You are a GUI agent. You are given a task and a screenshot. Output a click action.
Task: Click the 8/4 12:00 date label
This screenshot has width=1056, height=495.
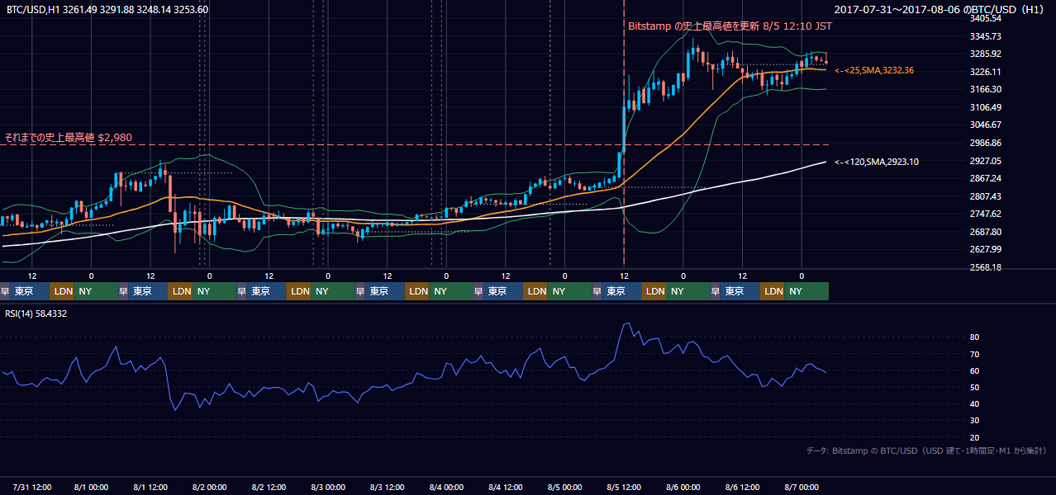tap(507, 488)
